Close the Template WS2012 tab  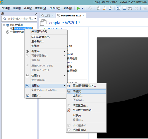tap(84, 16)
